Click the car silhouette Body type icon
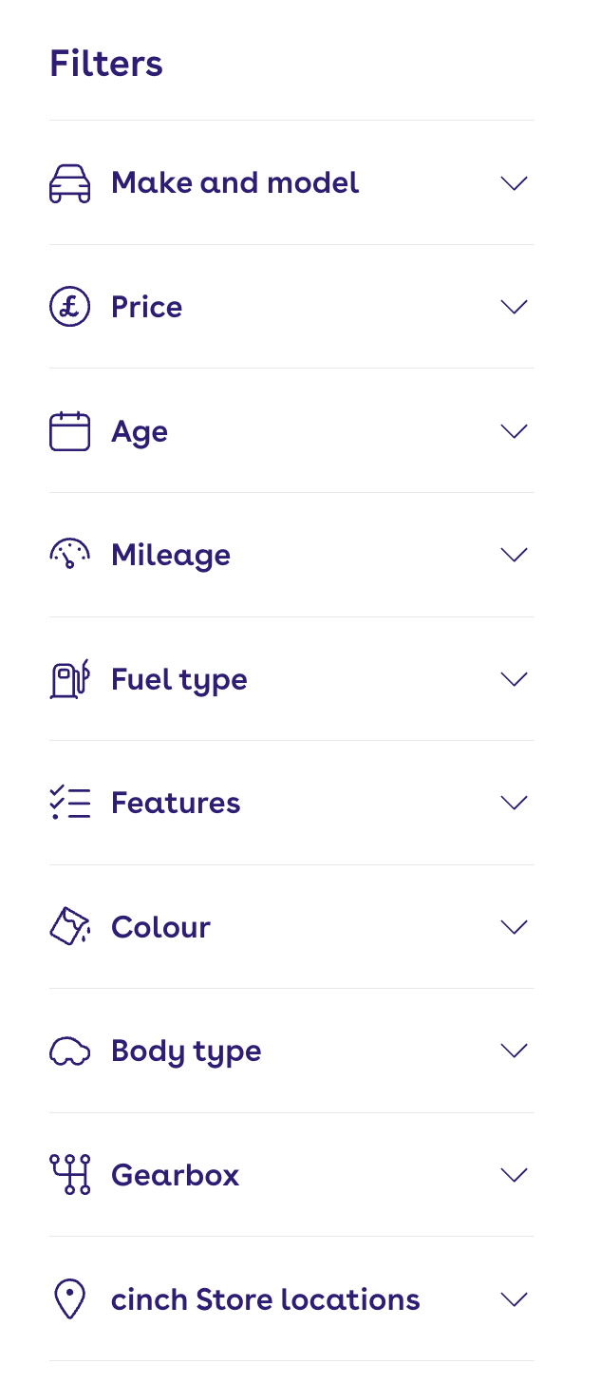 click(x=69, y=1051)
